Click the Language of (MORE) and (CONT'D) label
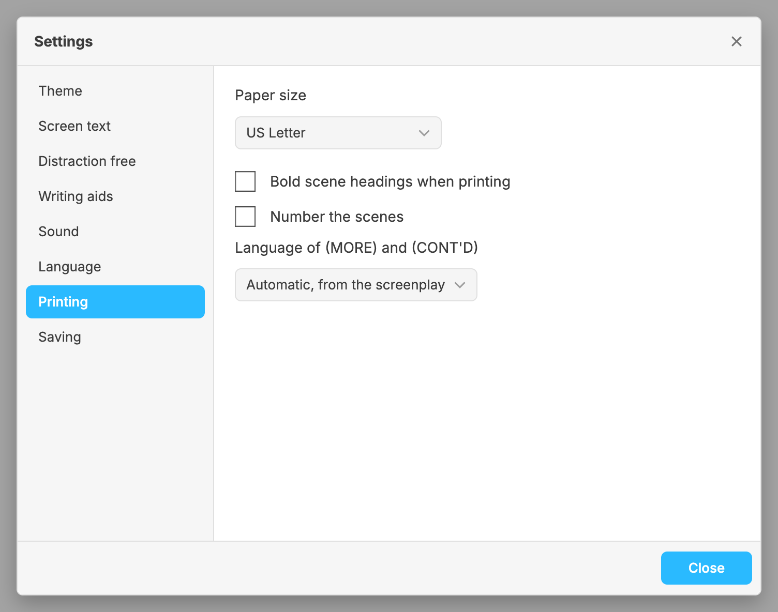Viewport: 778px width, 612px height. 356,248
